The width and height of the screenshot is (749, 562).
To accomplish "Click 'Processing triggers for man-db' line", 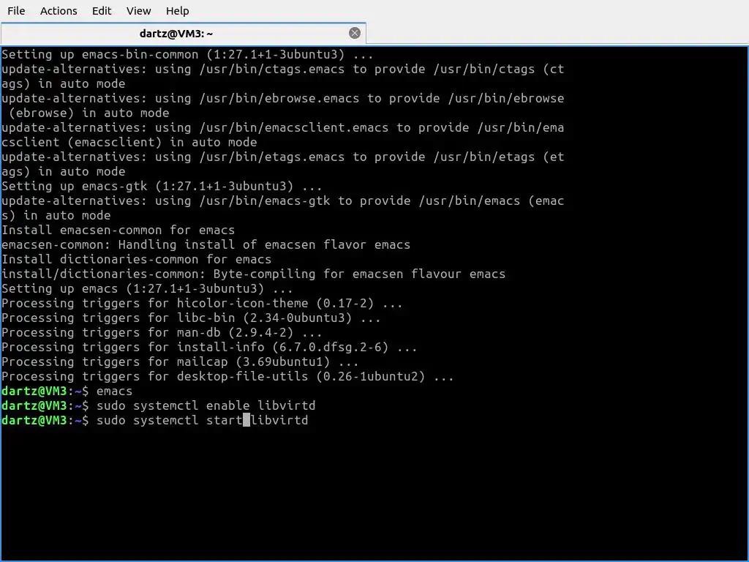I will (162, 332).
